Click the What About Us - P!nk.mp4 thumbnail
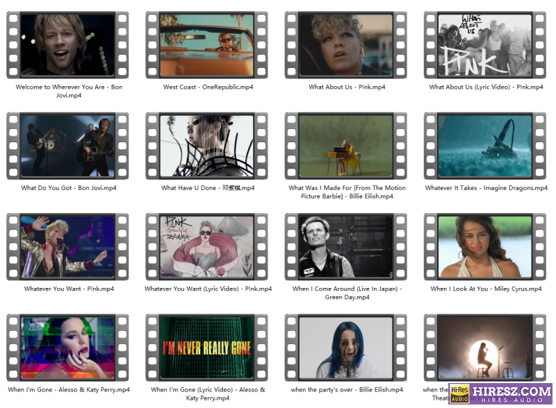The width and height of the screenshot is (556, 408). pyautogui.click(x=345, y=45)
